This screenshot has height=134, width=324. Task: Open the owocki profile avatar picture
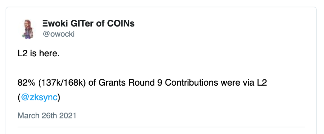coord(27,29)
